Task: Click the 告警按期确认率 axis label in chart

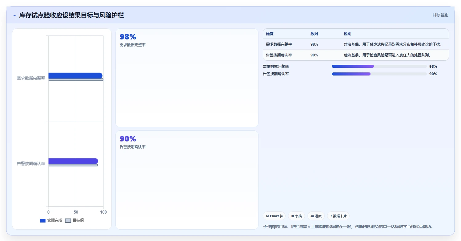Action: coord(31,164)
